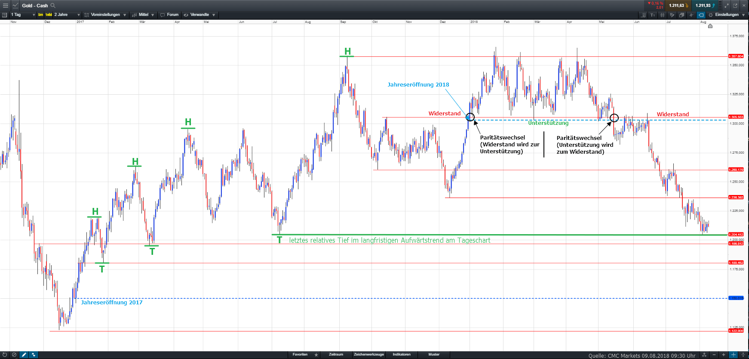This screenshot has width=749, height=359.
Task: Click the stacked lines scale icon in the right toolbar
Action: point(643,15)
